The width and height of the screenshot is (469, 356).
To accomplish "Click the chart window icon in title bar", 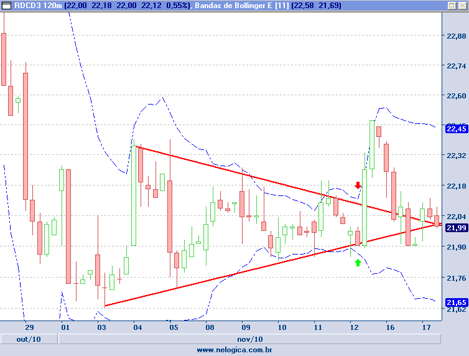I will 6,6.
